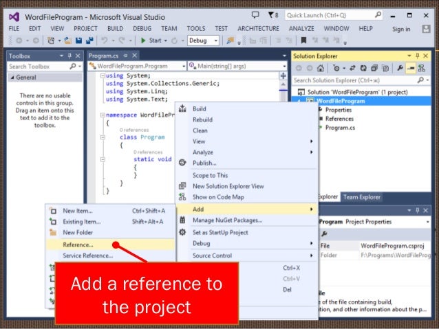Select Program.cs in Solution Explorer tree
The height and width of the screenshot is (329, 439).
(x=339, y=128)
